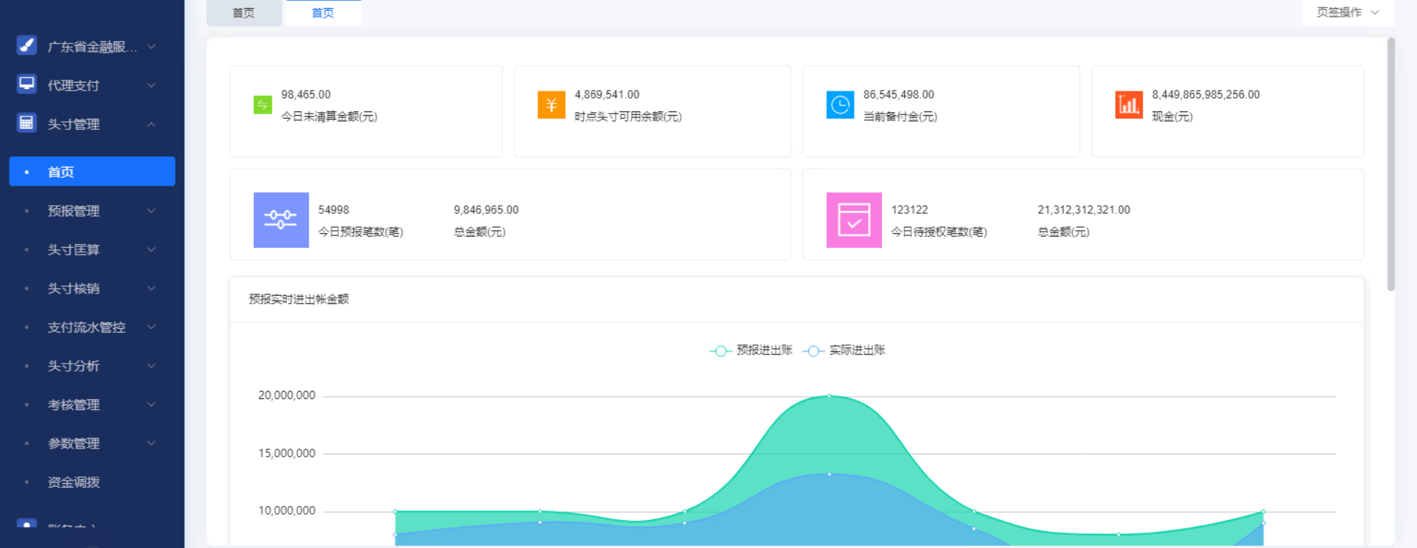The image size is (1417, 548).
Task: Click orange yen icon for 时点头寸可用余额
Action: click(551, 105)
